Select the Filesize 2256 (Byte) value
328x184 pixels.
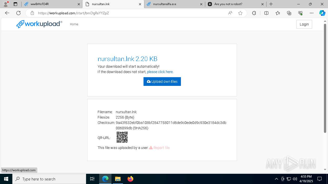[x=125, y=117]
